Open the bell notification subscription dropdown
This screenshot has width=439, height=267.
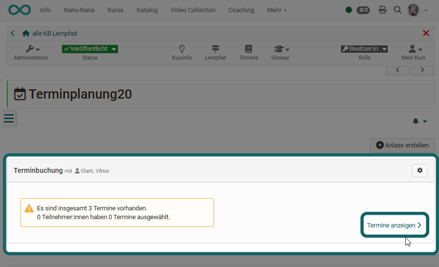click(419, 121)
